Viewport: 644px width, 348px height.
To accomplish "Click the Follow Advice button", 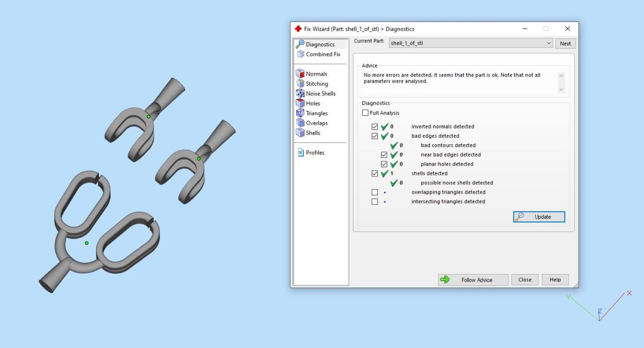I will [x=473, y=280].
